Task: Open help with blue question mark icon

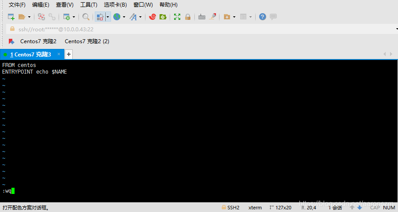Action: pos(262,17)
